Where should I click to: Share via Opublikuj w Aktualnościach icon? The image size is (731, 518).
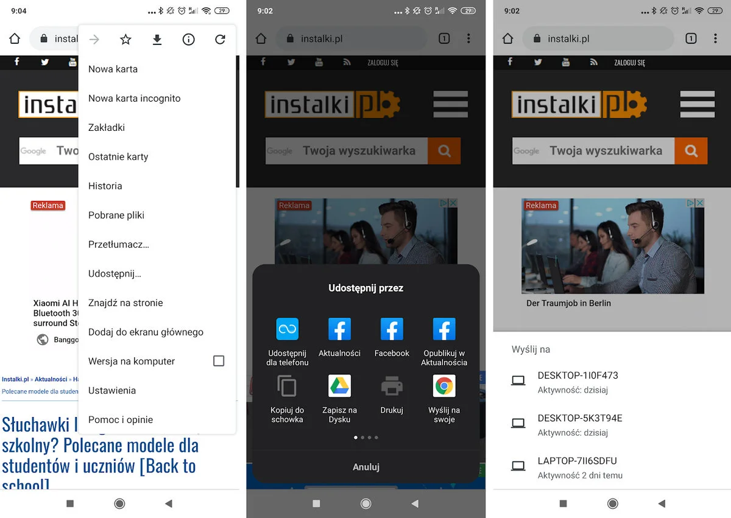point(444,329)
